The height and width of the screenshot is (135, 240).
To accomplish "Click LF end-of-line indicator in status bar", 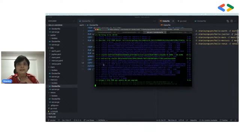I will point(187,120).
